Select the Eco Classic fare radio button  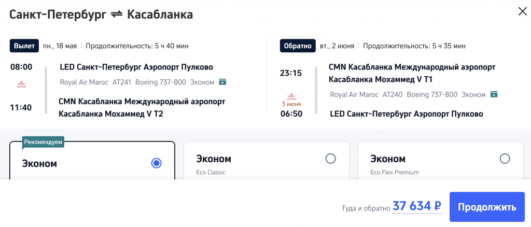(x=330, y=159)
